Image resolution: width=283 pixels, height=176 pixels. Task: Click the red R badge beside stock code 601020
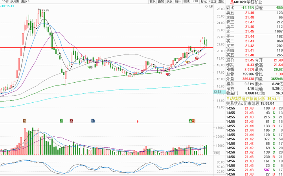point(232,2)
